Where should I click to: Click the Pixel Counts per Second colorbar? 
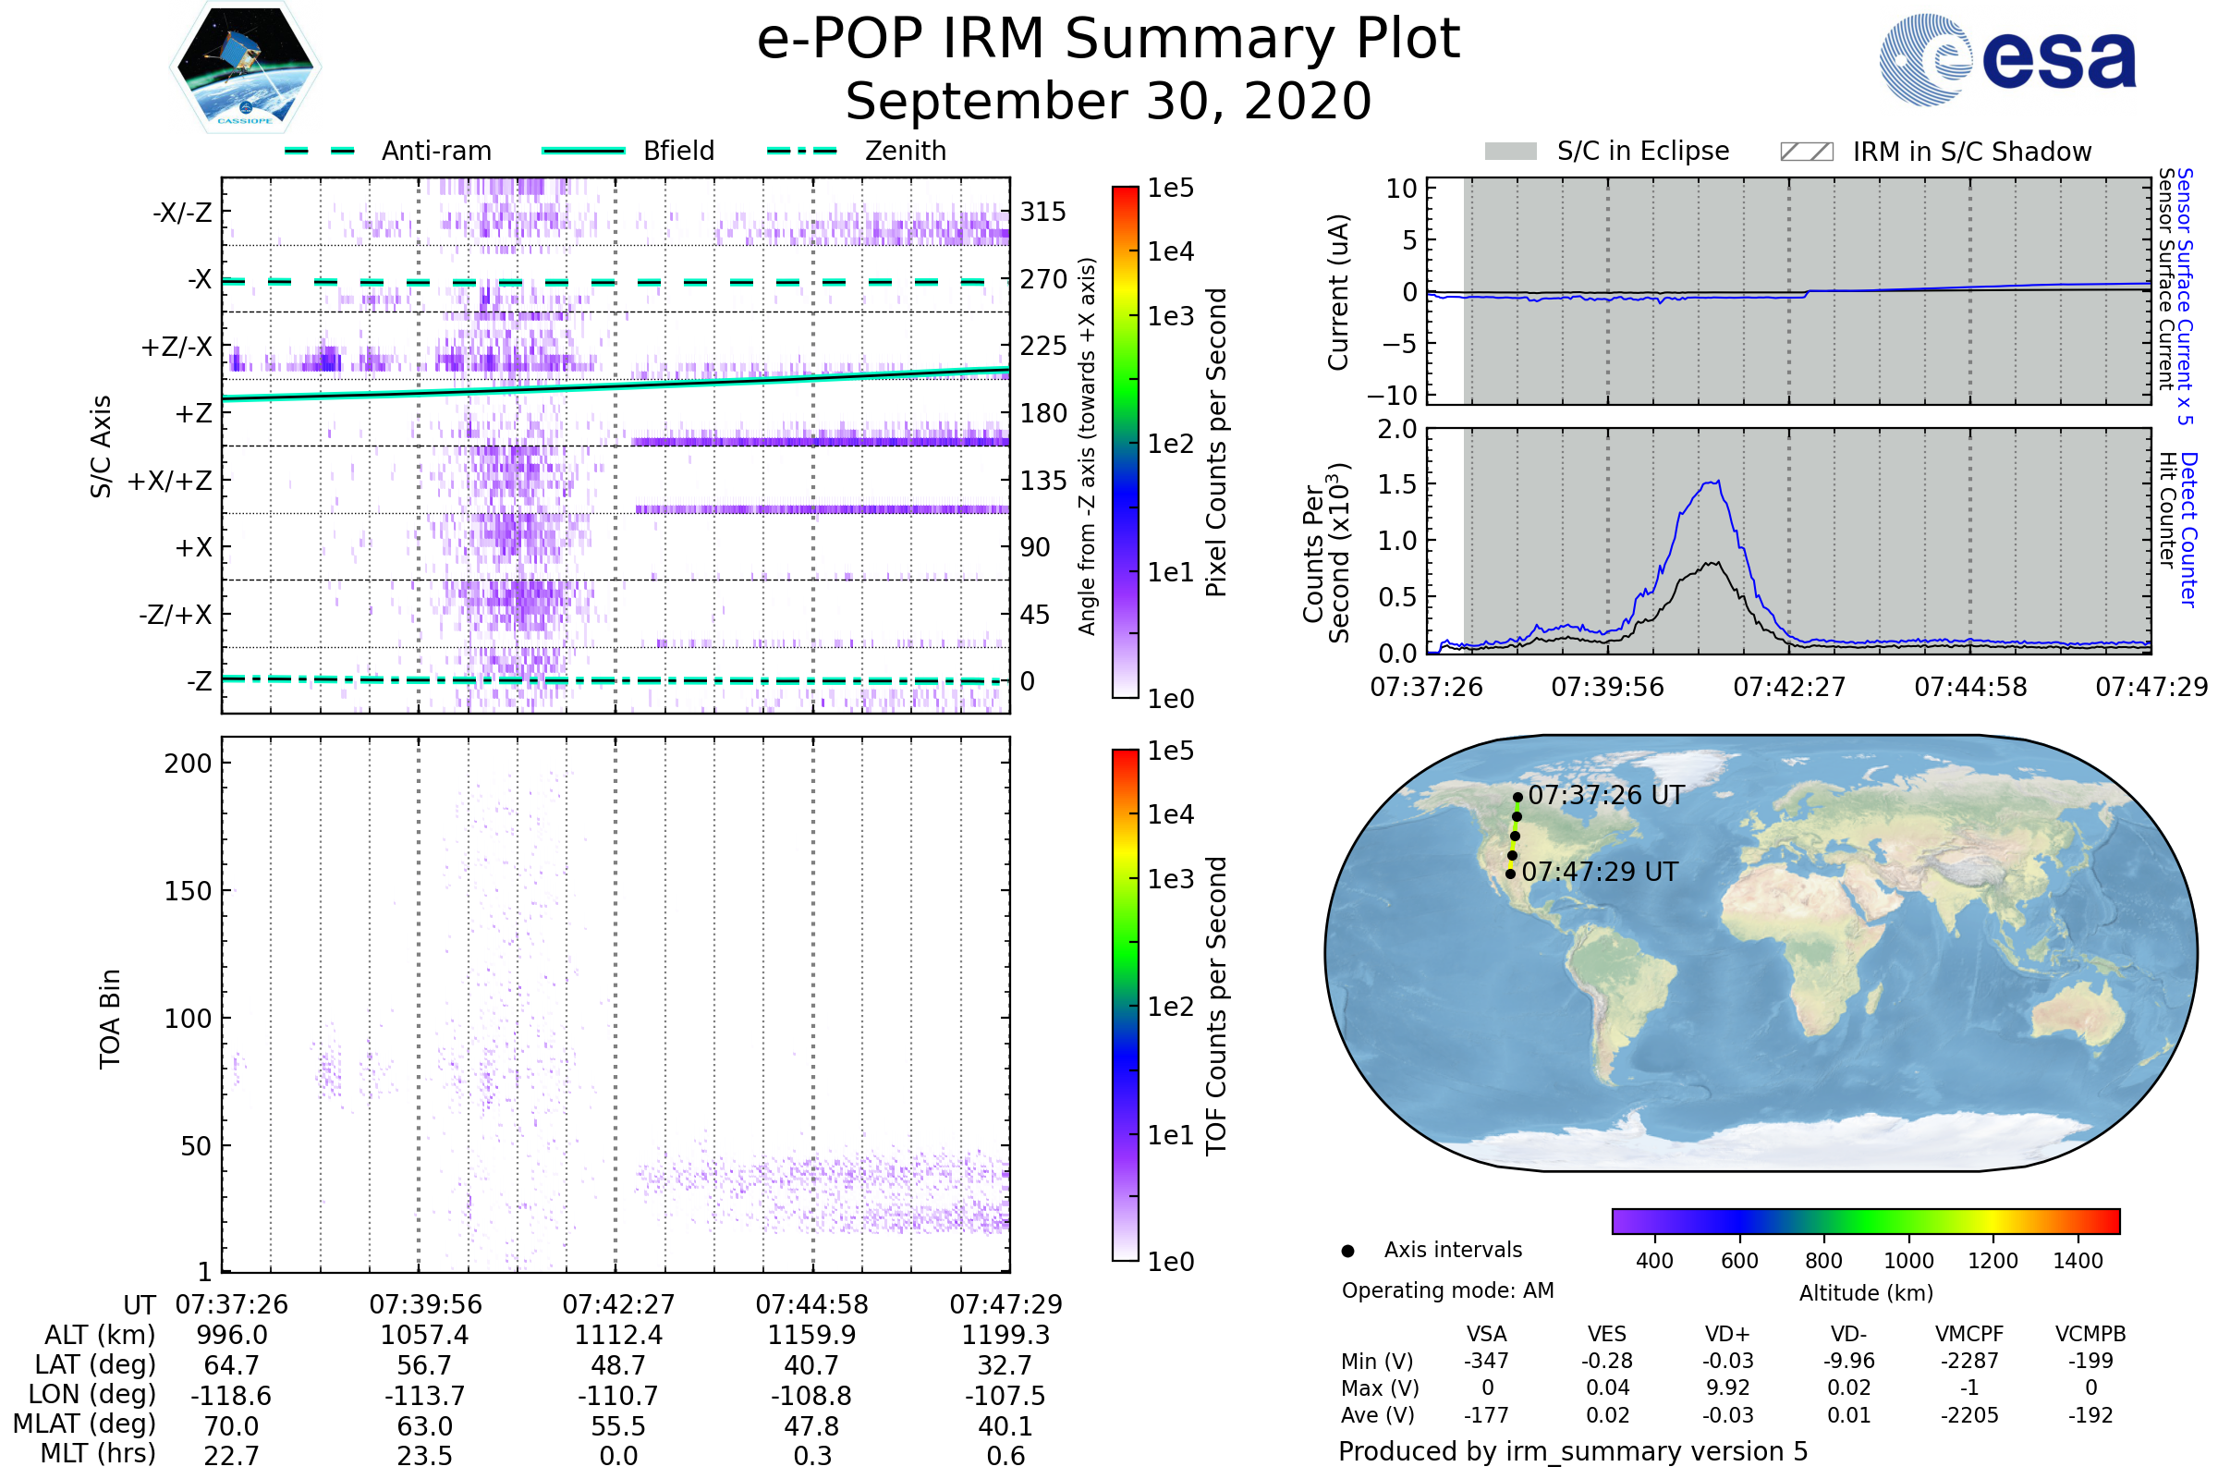tap(1125, 443)
